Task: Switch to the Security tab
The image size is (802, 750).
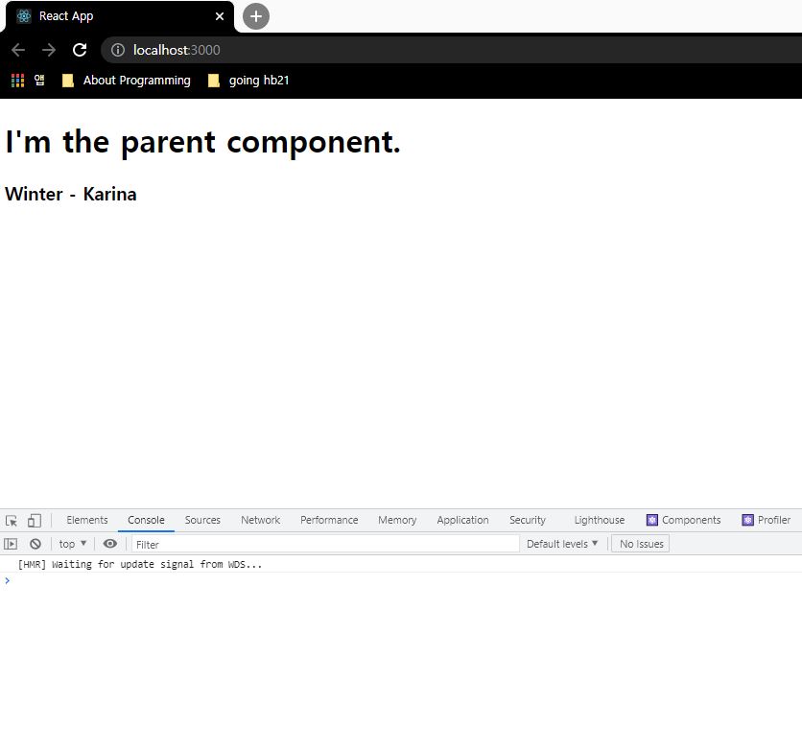Action: tap(528, 520)
